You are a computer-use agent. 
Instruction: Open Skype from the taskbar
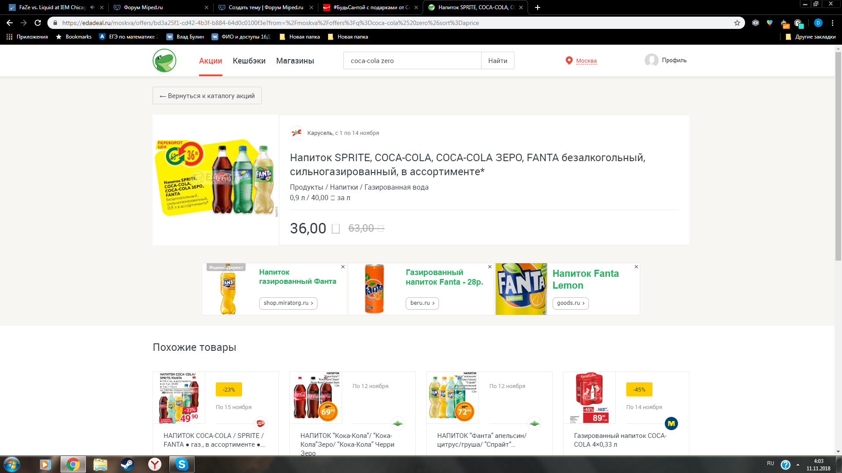(x=182, y=464)
